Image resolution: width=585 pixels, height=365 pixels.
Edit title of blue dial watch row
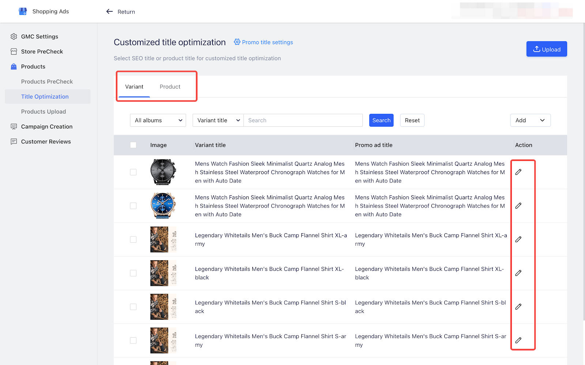pos(518,206)
